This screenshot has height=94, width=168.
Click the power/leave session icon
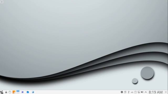(x=10, y=92)
